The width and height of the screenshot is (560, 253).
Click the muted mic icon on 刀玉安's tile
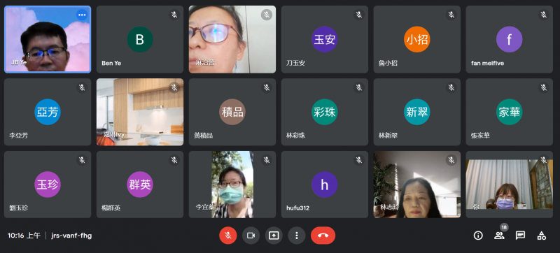point(359,15)
